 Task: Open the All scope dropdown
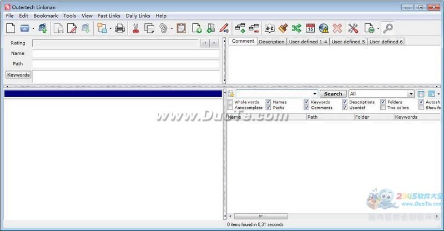pyautogui.click(x=411, y=94)
